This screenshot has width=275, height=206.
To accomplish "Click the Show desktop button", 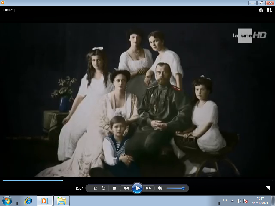I will coord(273,201).
